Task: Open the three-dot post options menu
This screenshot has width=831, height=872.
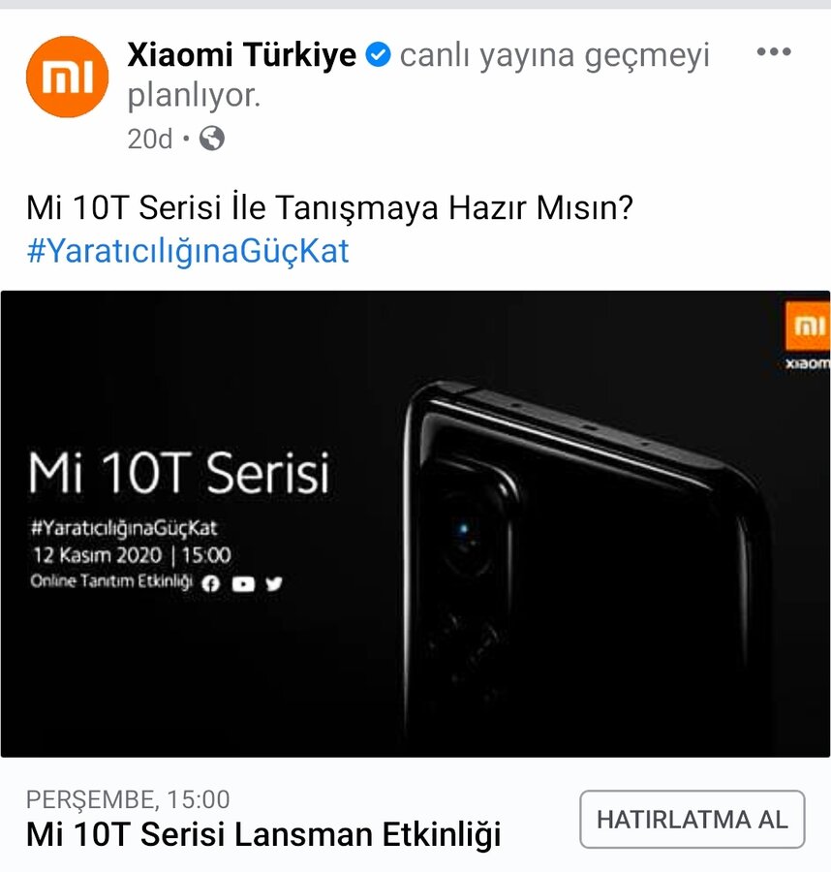Action: pos(774,51)
